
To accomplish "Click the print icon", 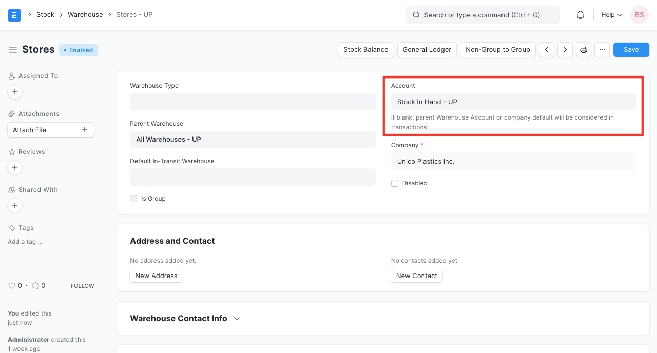I will coord(584,50).
